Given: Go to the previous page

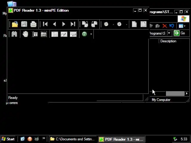Looking at the screenshot, I should point(54,24).
